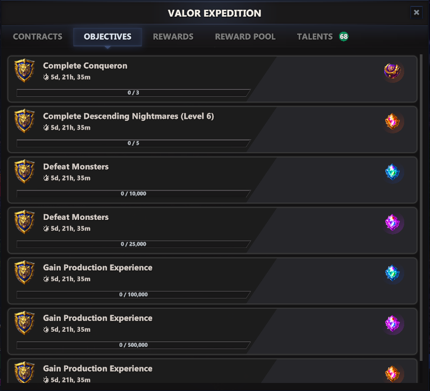The height and width of the screenshot is (391, 430).
Task: Close the Valor Expedition window
Action: coord(416,12)
